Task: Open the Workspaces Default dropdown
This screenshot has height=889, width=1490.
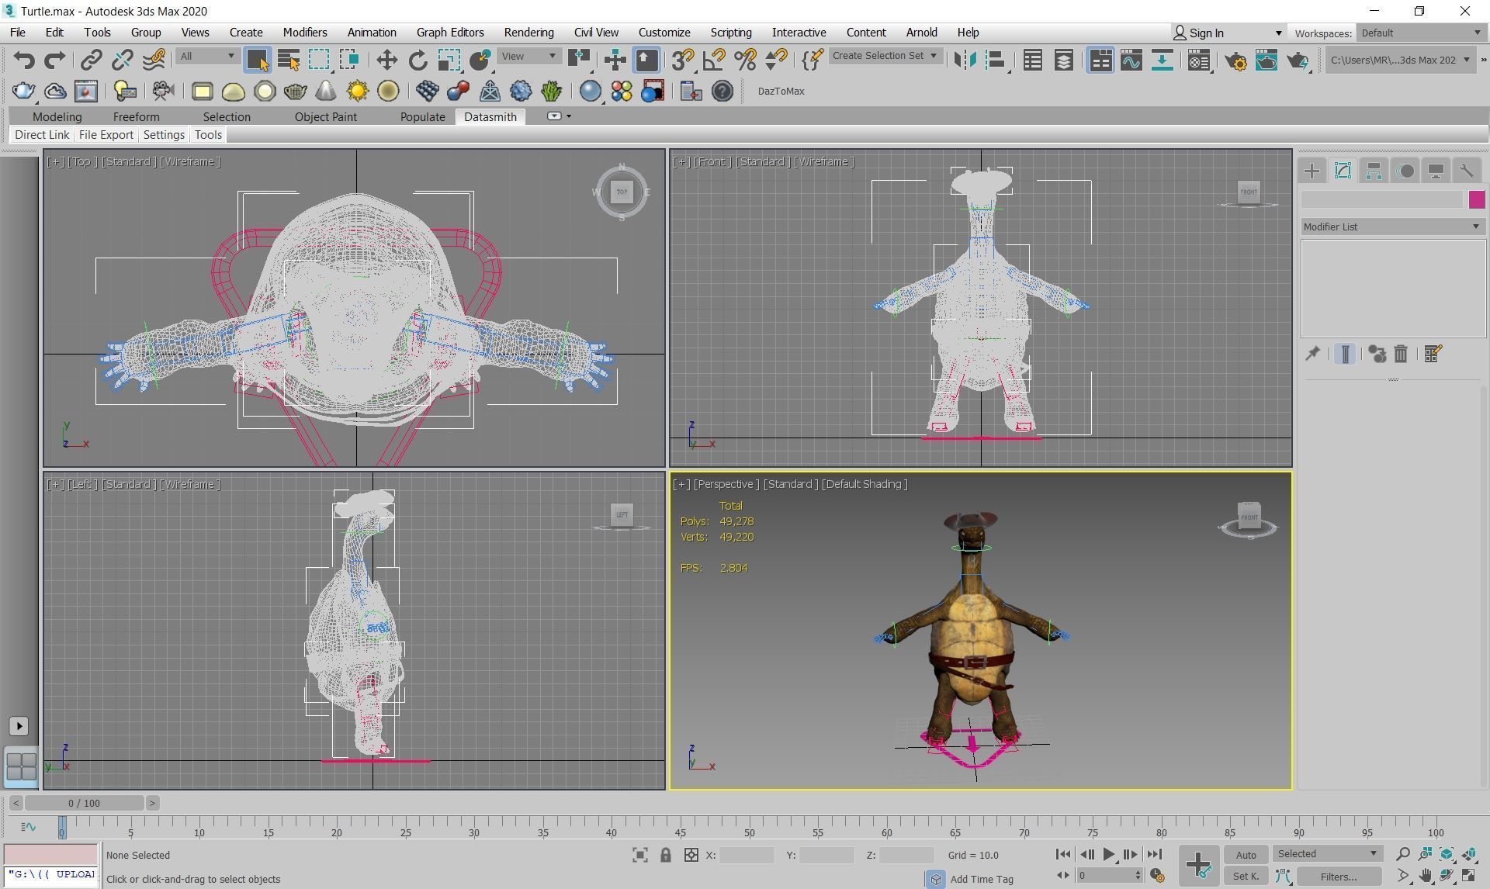Action: tap(1420, 33)
